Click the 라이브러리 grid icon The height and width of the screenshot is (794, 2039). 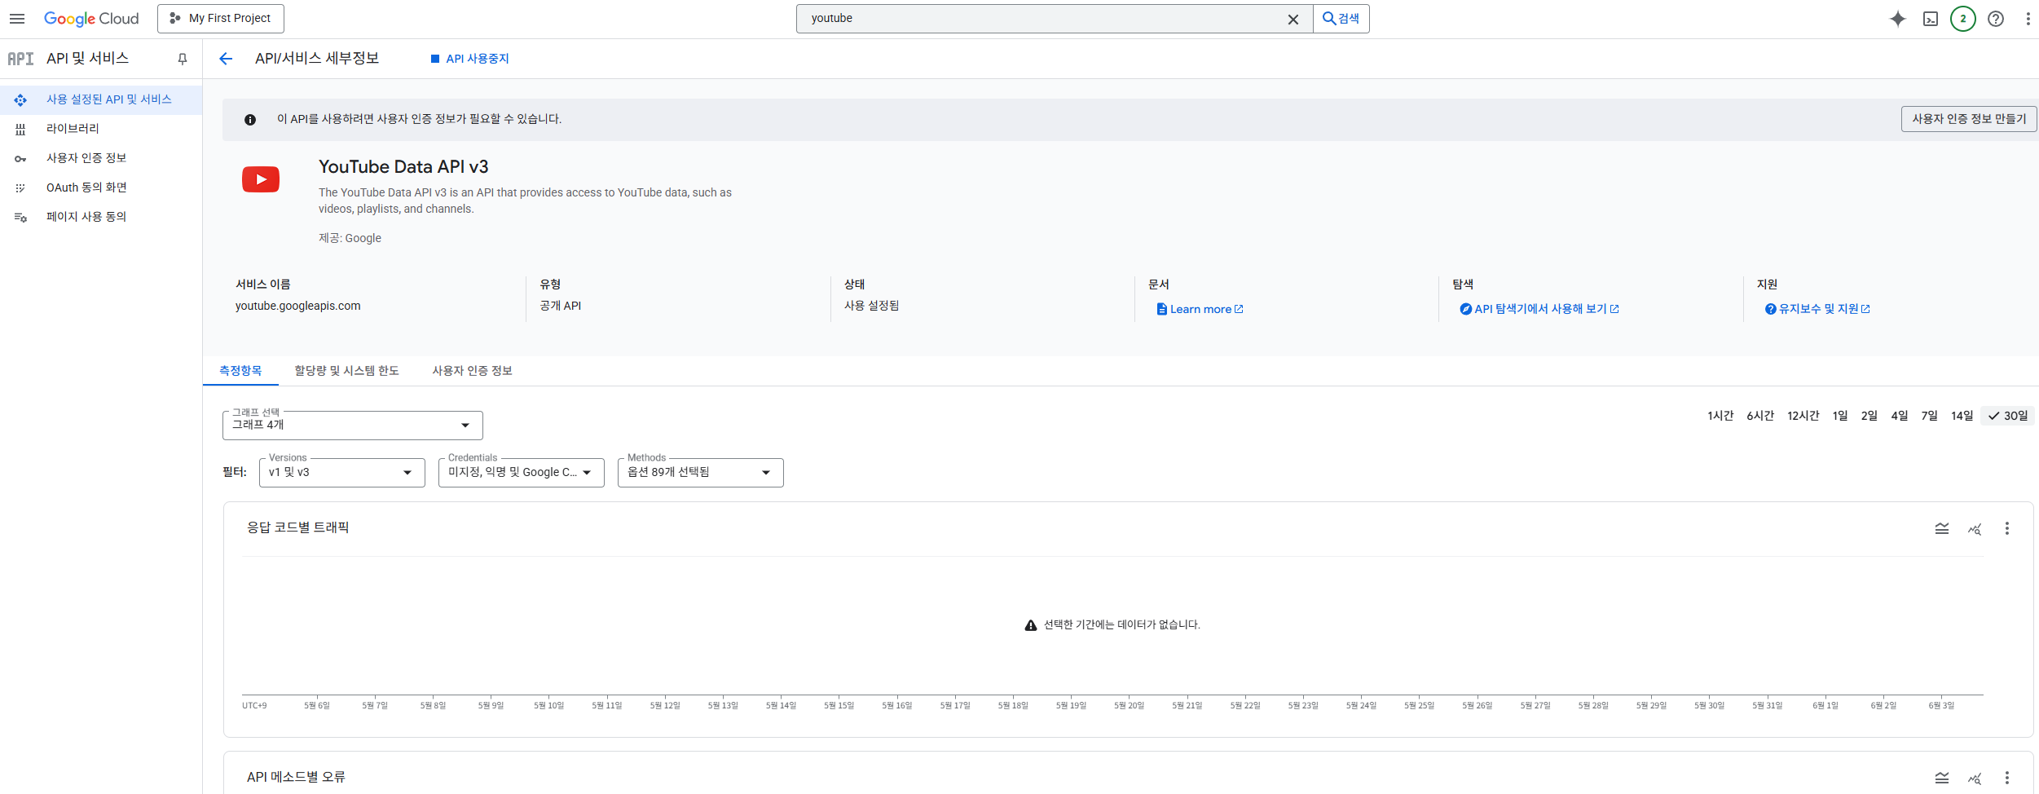coord(20,129)
